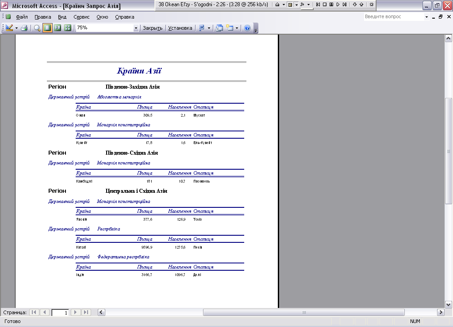Minimize the inner report window
Image resolution: width=453 pixels, height=327 pixels.
pyautogui.click(x=434, y=17)
